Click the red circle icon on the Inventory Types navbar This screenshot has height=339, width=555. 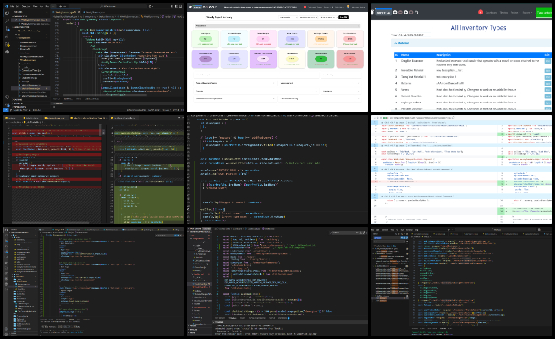click(481, 12)
